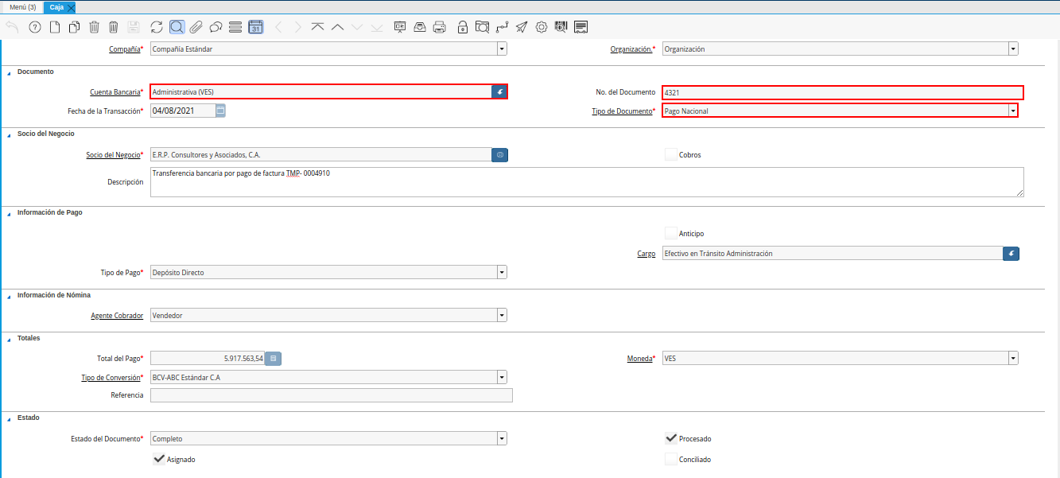Open the gear settings icon in toolbar
The height and width of the screenshot is (478, 1060).
pyautogui.click(x=542, y=27)
